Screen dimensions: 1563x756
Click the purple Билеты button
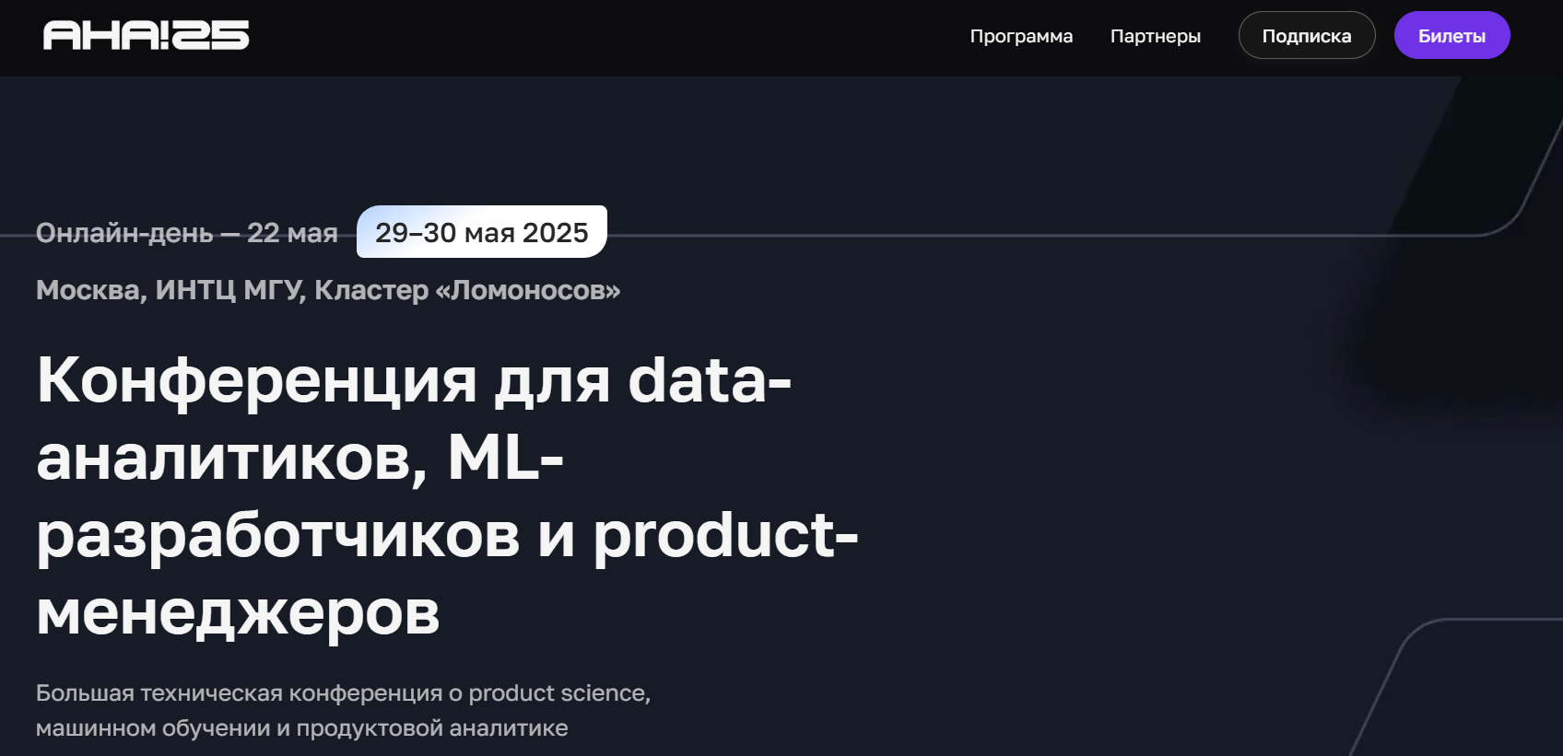coord(1451,35)
